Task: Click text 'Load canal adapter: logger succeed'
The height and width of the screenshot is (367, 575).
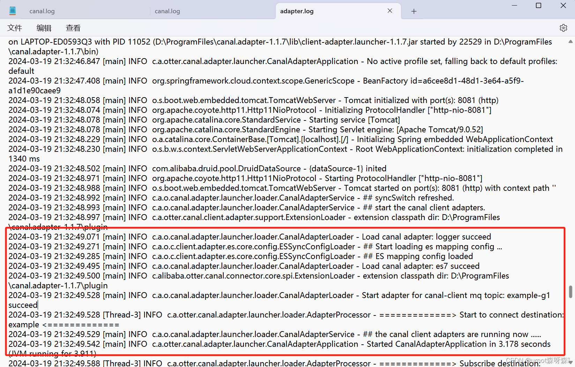Action: pyautogui.click(x=426, y=237)
